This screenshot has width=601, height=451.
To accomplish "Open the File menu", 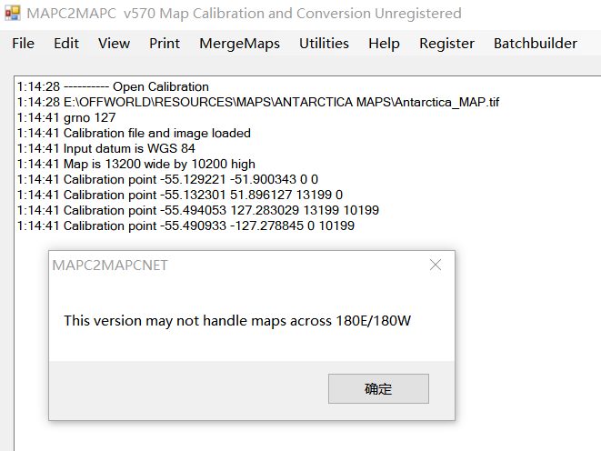I will 23,44.
